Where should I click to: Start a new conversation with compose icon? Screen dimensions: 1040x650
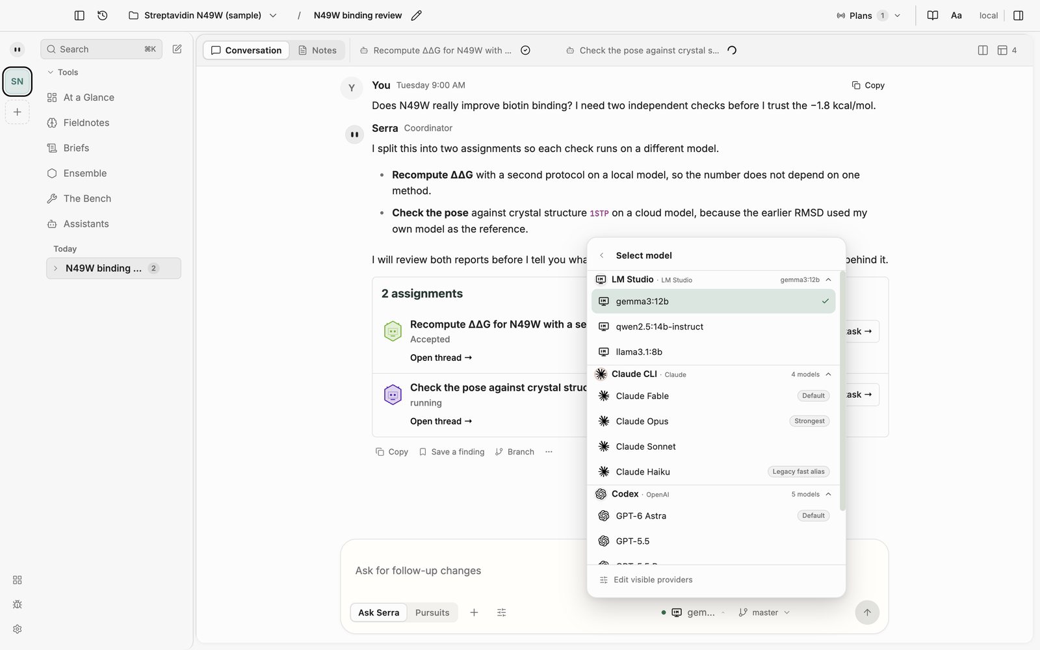point(177,49)
